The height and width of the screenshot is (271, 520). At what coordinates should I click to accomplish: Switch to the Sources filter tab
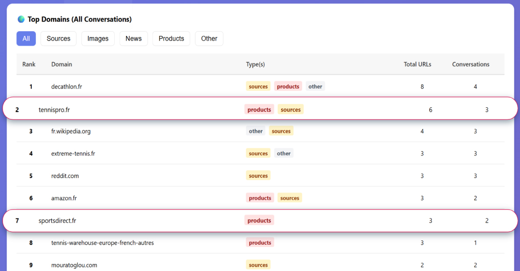click(x=58, y=38)
